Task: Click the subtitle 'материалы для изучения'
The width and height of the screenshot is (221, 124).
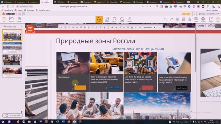Action: coord(138,49)
